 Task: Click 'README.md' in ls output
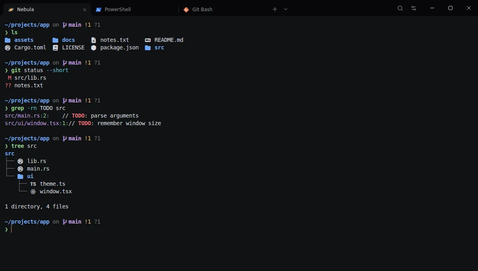coord(169,40)
